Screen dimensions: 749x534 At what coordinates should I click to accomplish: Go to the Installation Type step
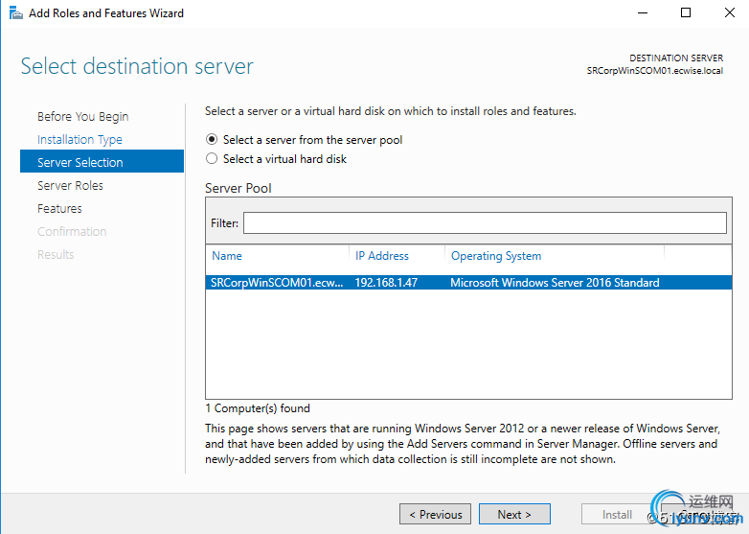pyautogui.click(x=79, y=140)
